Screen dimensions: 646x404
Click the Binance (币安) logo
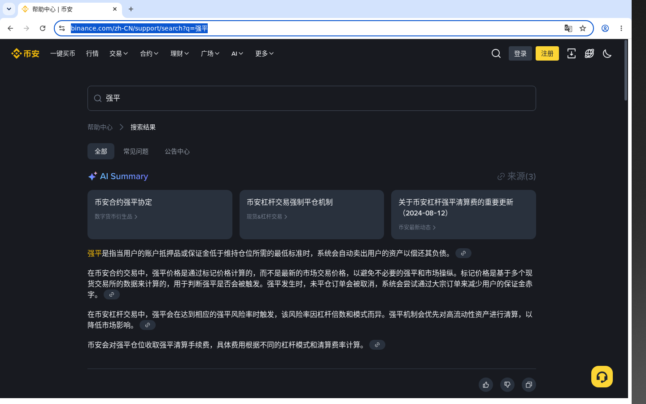click(x=26, y=53)
